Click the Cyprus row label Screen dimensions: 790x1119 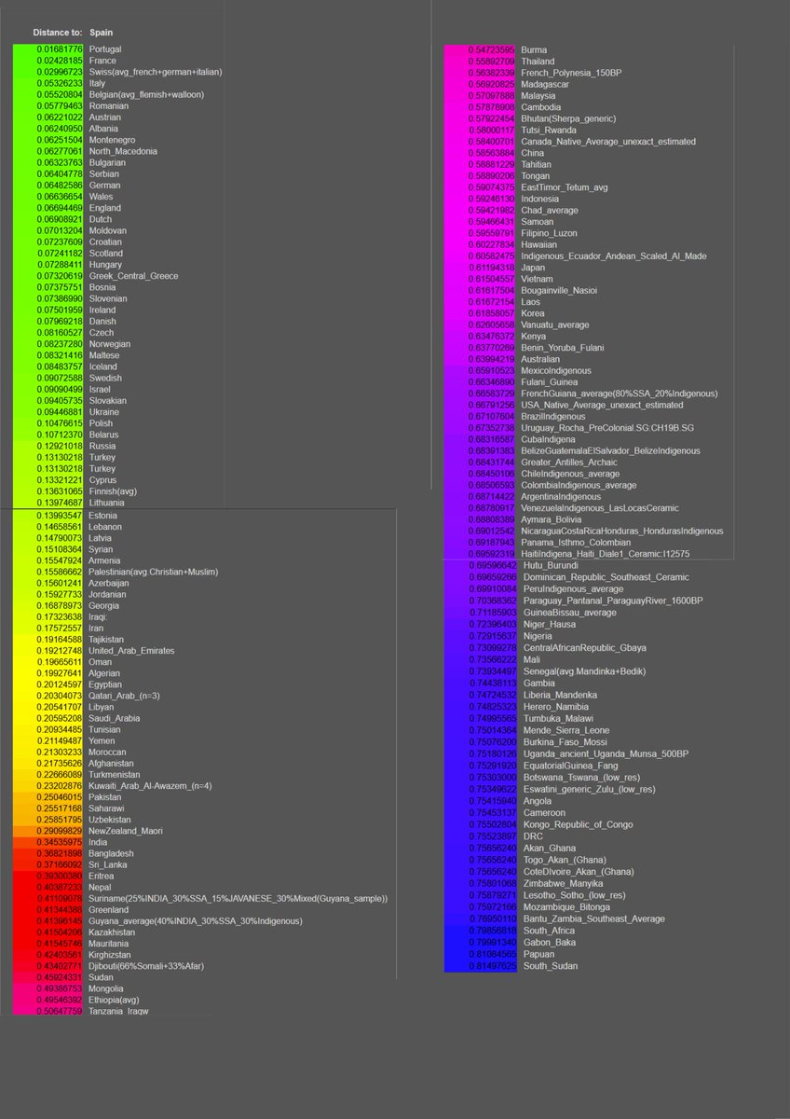[104, 479]
